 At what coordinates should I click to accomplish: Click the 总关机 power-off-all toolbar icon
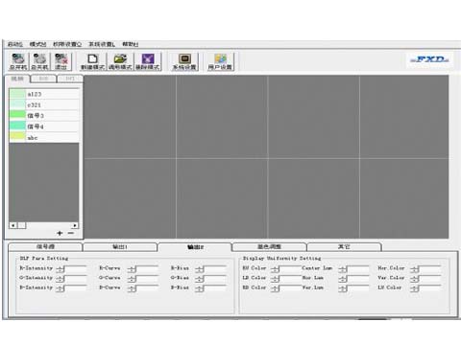tap(39, 61)
